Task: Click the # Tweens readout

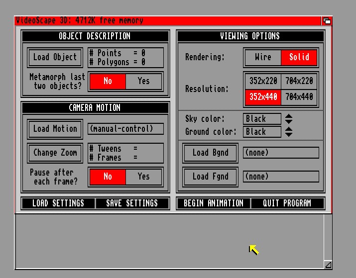Action: 114,149
